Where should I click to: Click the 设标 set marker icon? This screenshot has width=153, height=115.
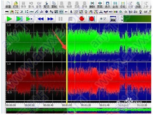tap(123, 4)
